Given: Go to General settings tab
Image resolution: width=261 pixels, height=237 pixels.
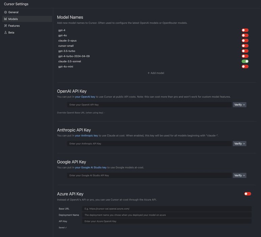Looking at the screenshot, I should tap(27, 12).
